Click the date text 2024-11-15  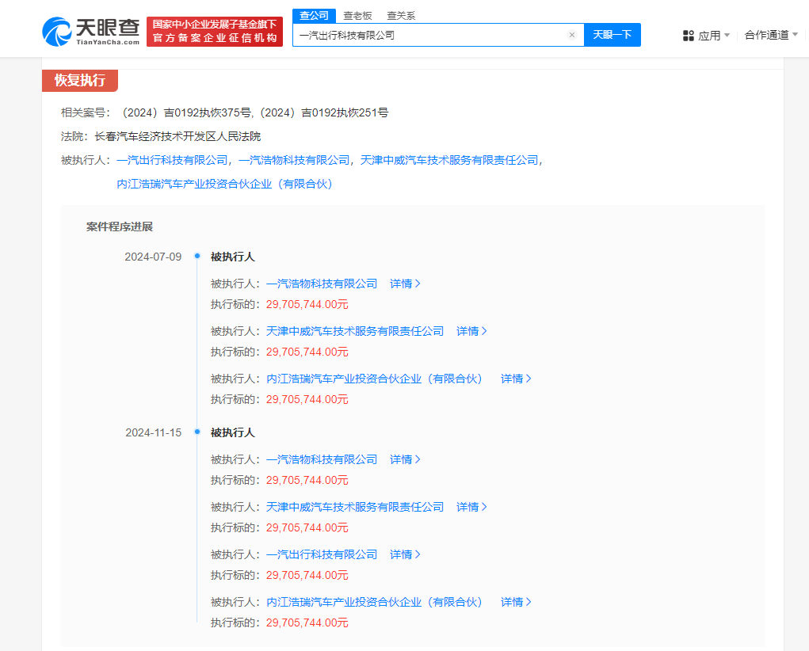click(x=153, y=432)
